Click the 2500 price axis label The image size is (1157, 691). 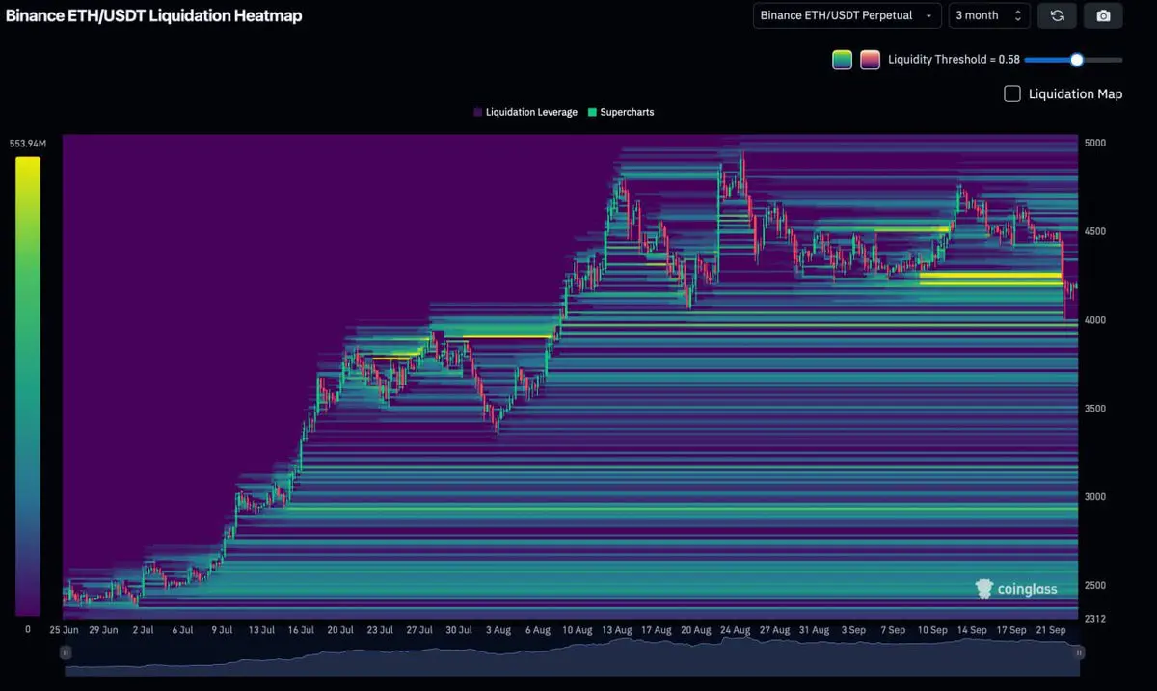(1095, 586)
